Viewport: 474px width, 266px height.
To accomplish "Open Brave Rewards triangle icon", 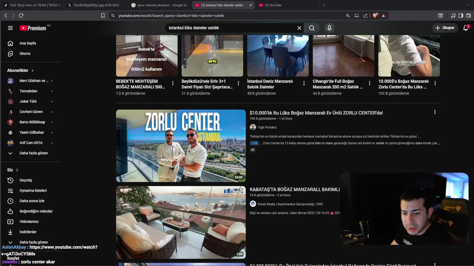I will [383, 16].
